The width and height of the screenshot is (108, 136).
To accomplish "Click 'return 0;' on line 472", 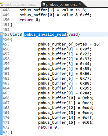I will [x=48, y=127].
